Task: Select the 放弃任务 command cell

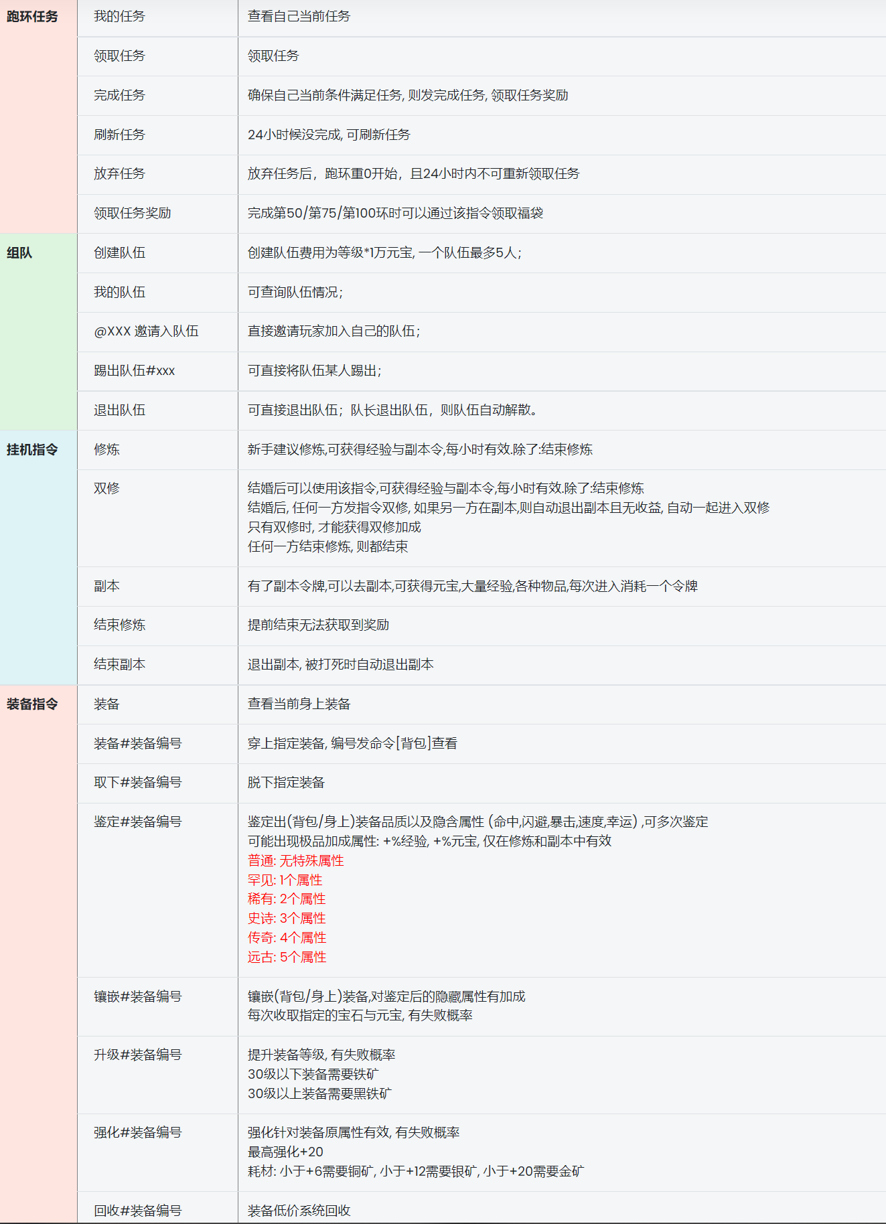Action: 157,174
